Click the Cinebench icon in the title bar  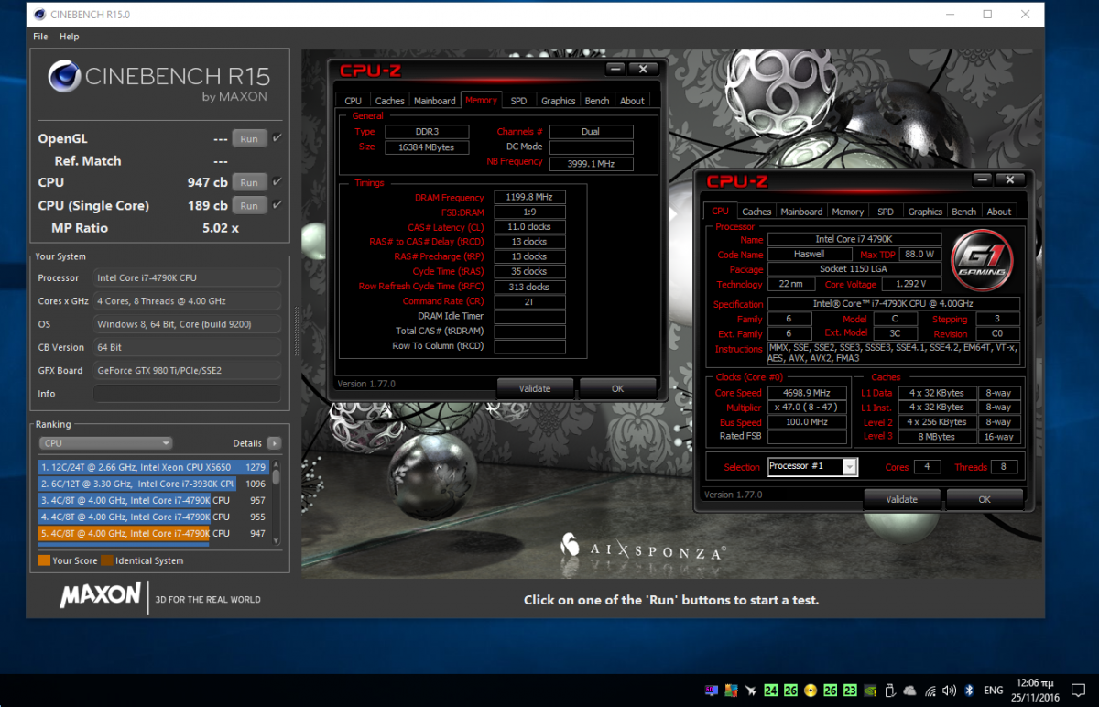tap(41, 15)
